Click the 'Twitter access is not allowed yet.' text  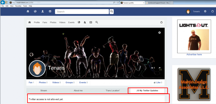tap(46, 99)
